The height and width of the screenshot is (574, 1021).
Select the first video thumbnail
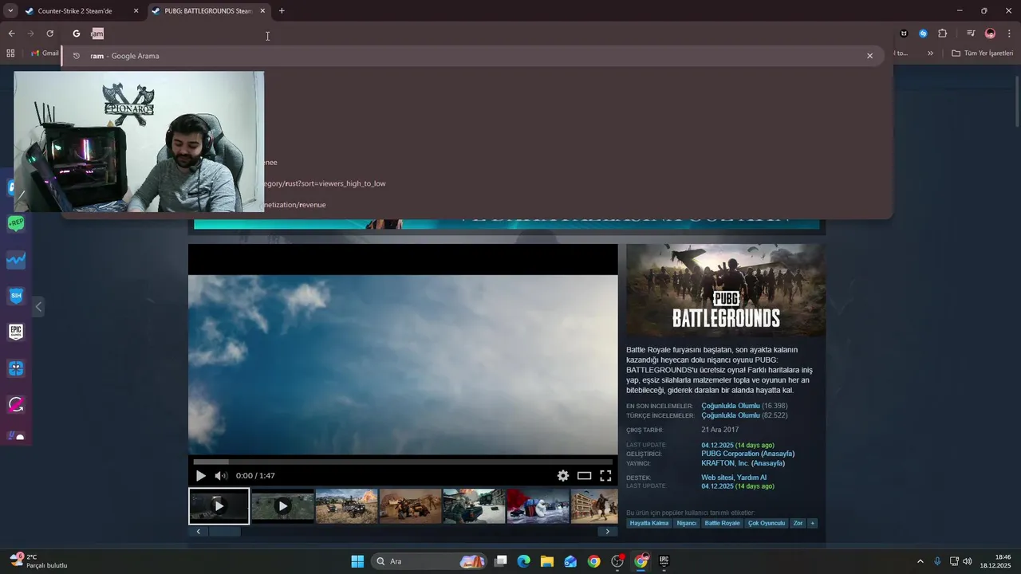219,506
